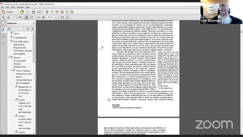Activate the Hand pan tool
This screenshot has width=243, height=137.
tap(32, 18)
